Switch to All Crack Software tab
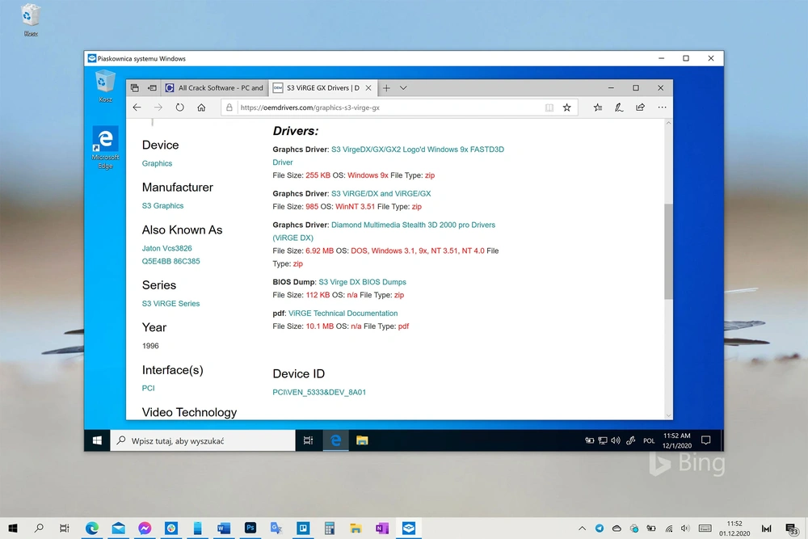808x539 pixels. [x=214, y=88]
